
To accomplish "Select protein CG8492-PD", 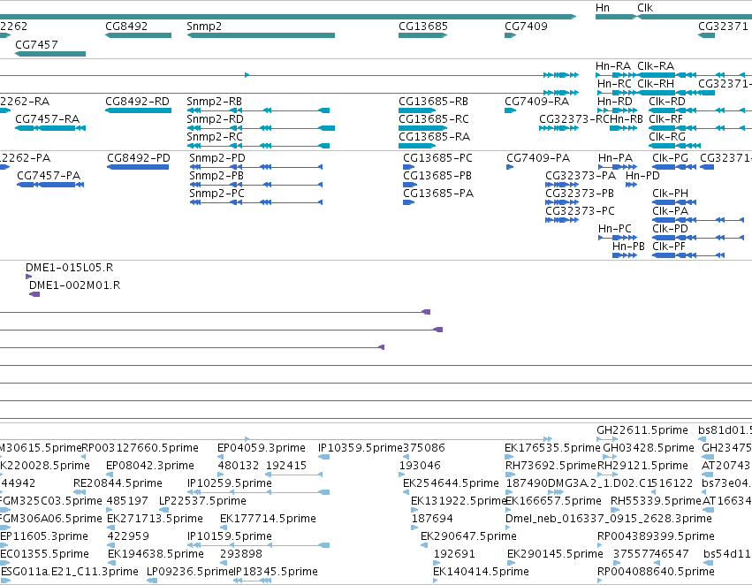I will [139, 158].
